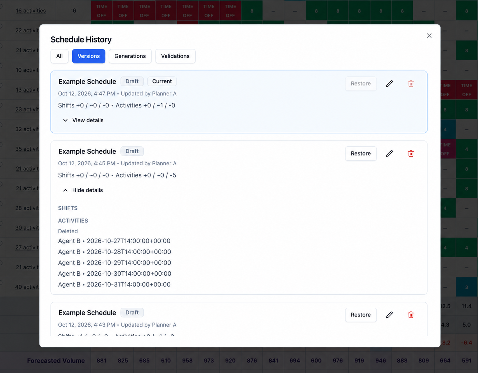Click 'Oct 12, 2026, 4:45 PM' timestamp

(87, 163)
